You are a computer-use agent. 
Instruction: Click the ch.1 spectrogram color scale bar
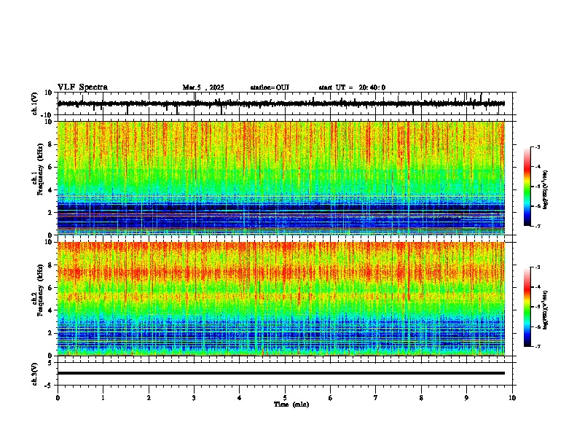pos(527,187)
